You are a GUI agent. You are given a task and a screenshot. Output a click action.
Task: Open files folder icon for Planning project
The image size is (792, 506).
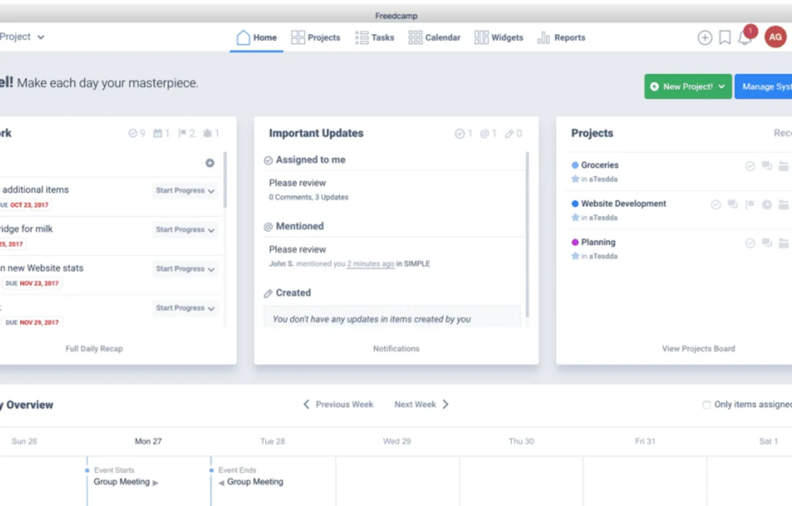tap(783, 243)
